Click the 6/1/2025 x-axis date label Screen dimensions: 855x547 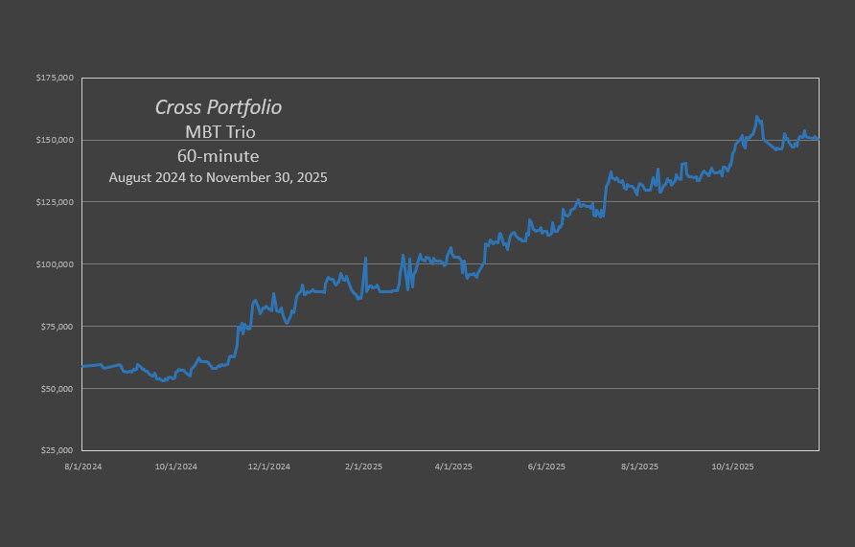point(547,467)
